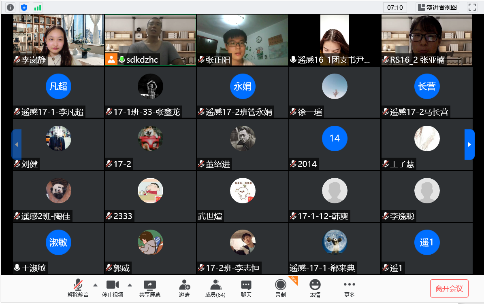484x304 pixels.
Task: Open the 表情 reactions picker
Action: pyautogui.click(x=315, y=288)
